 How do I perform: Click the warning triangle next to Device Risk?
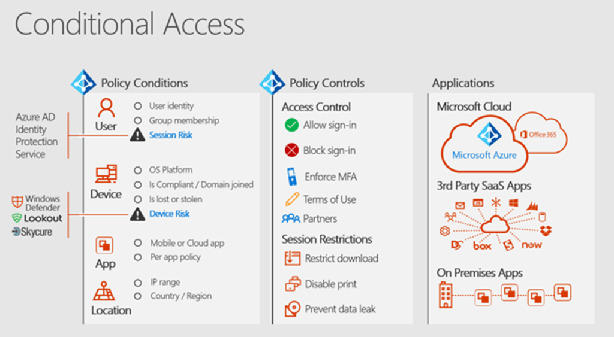[137, 214]
